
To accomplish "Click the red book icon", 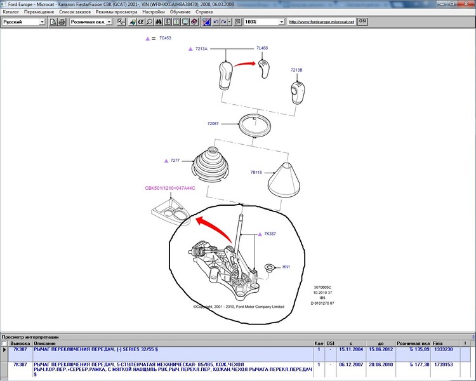I will 194,22.
